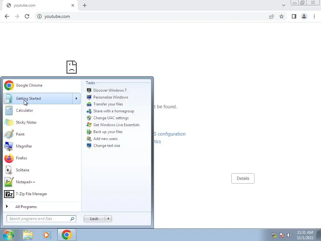Viewport: 321px width, 241px height.
Task: Open the tab search chevron
Action: (283, 6)
